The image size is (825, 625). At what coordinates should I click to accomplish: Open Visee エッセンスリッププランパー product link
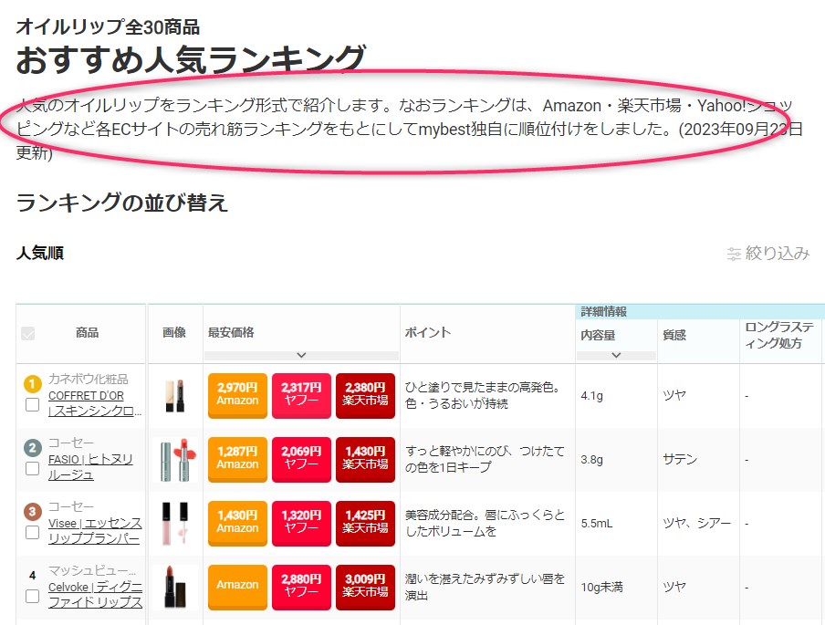[x=95, y=531]
